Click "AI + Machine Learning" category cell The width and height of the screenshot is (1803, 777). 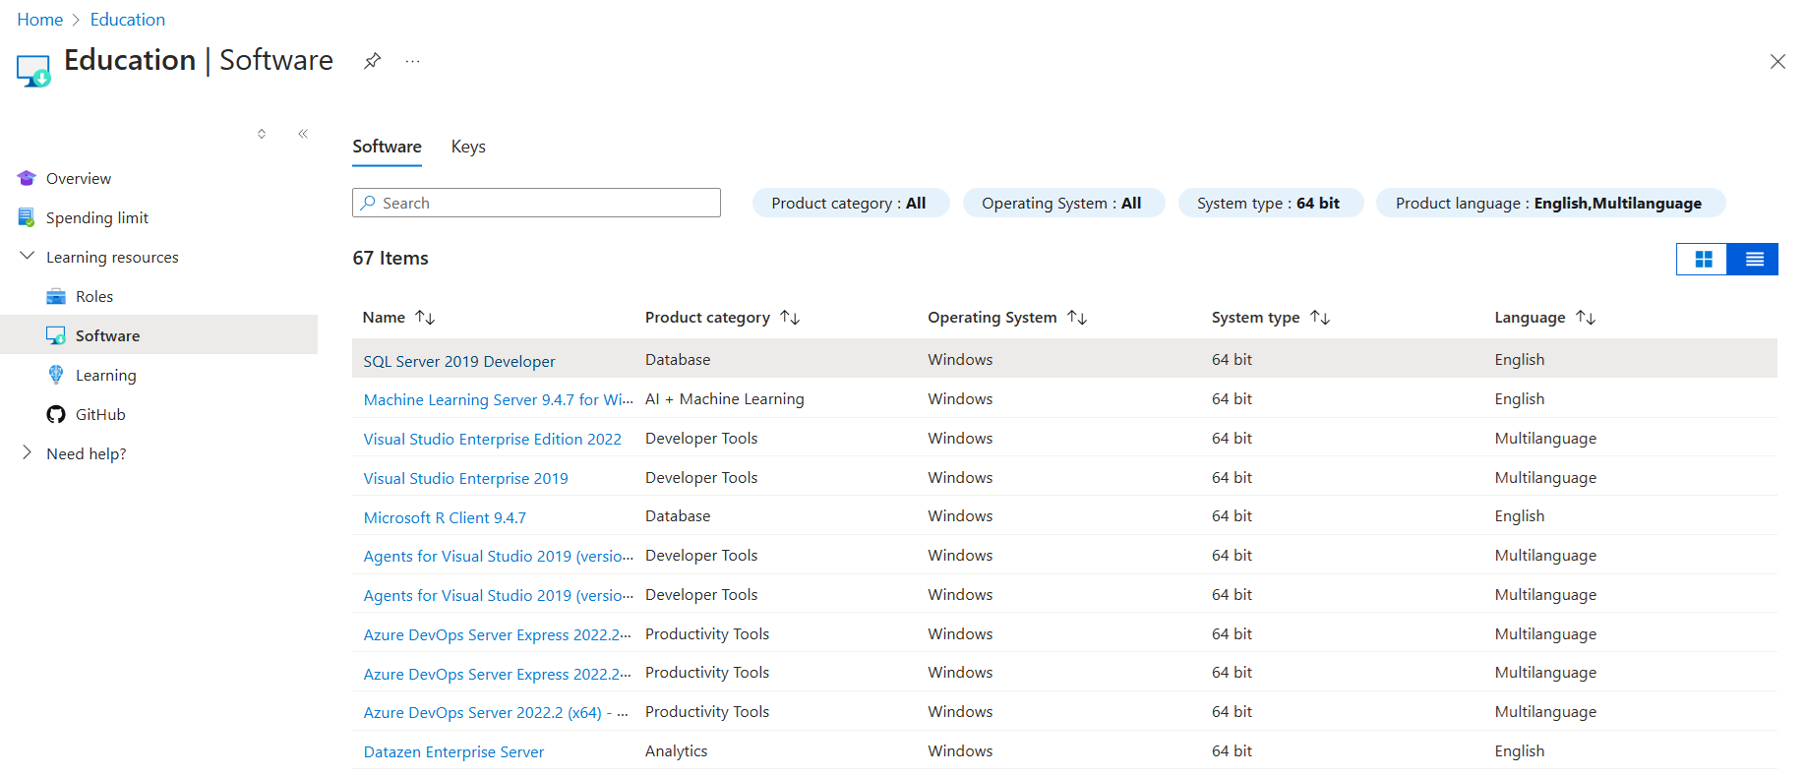click(x=725, y=398)
